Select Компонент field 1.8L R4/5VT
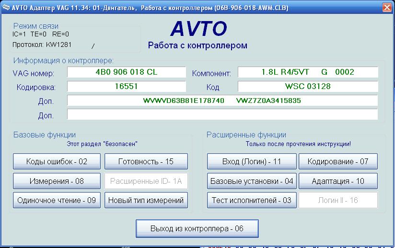The height and width of the screenshot is (248, 395). pos(308,72)
